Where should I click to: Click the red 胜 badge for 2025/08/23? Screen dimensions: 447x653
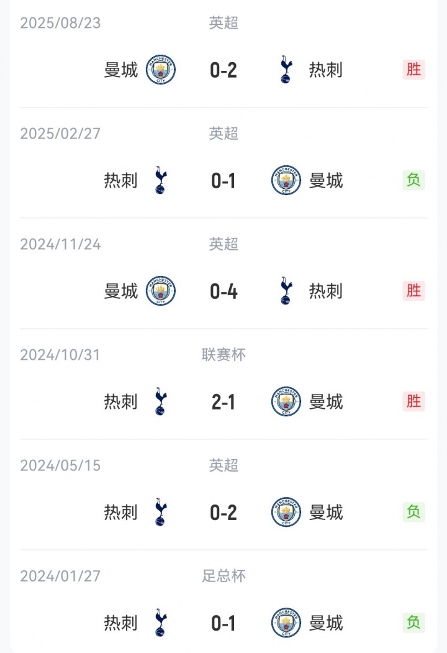pyautogui.click(x=413, y=70)
